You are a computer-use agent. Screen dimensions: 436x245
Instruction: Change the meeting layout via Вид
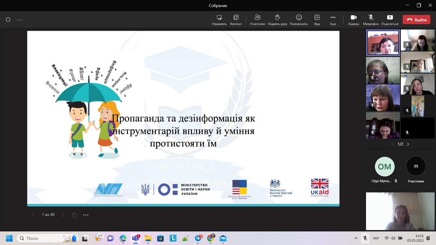(317, 20)
